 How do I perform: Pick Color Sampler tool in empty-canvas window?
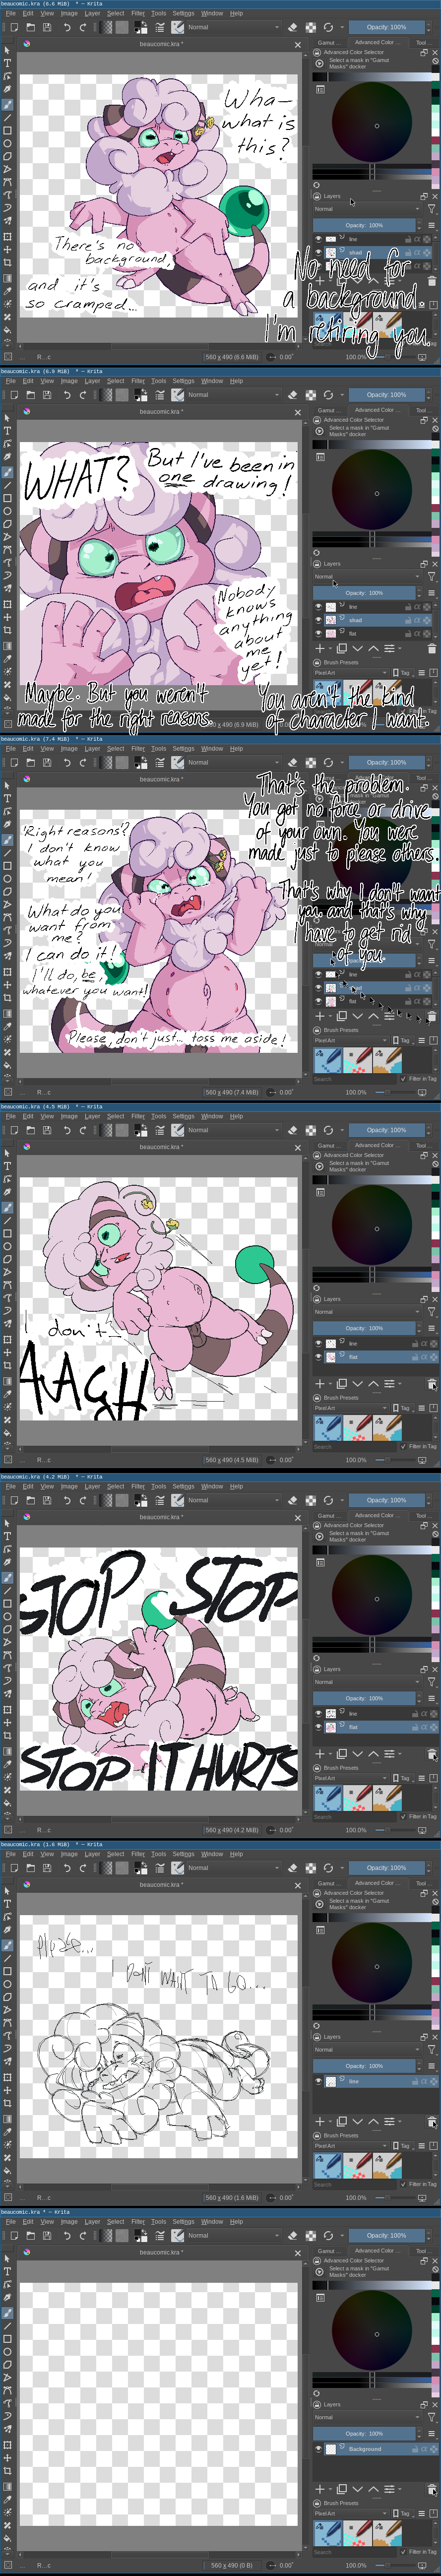pos(8,2499)
